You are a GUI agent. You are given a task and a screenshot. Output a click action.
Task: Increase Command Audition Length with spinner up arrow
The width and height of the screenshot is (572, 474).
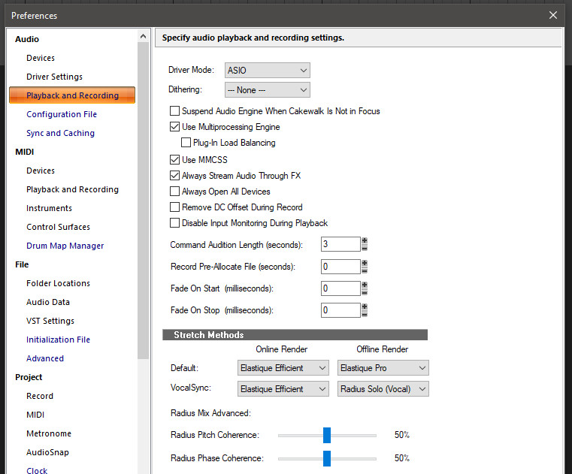(x=365, y=240)
